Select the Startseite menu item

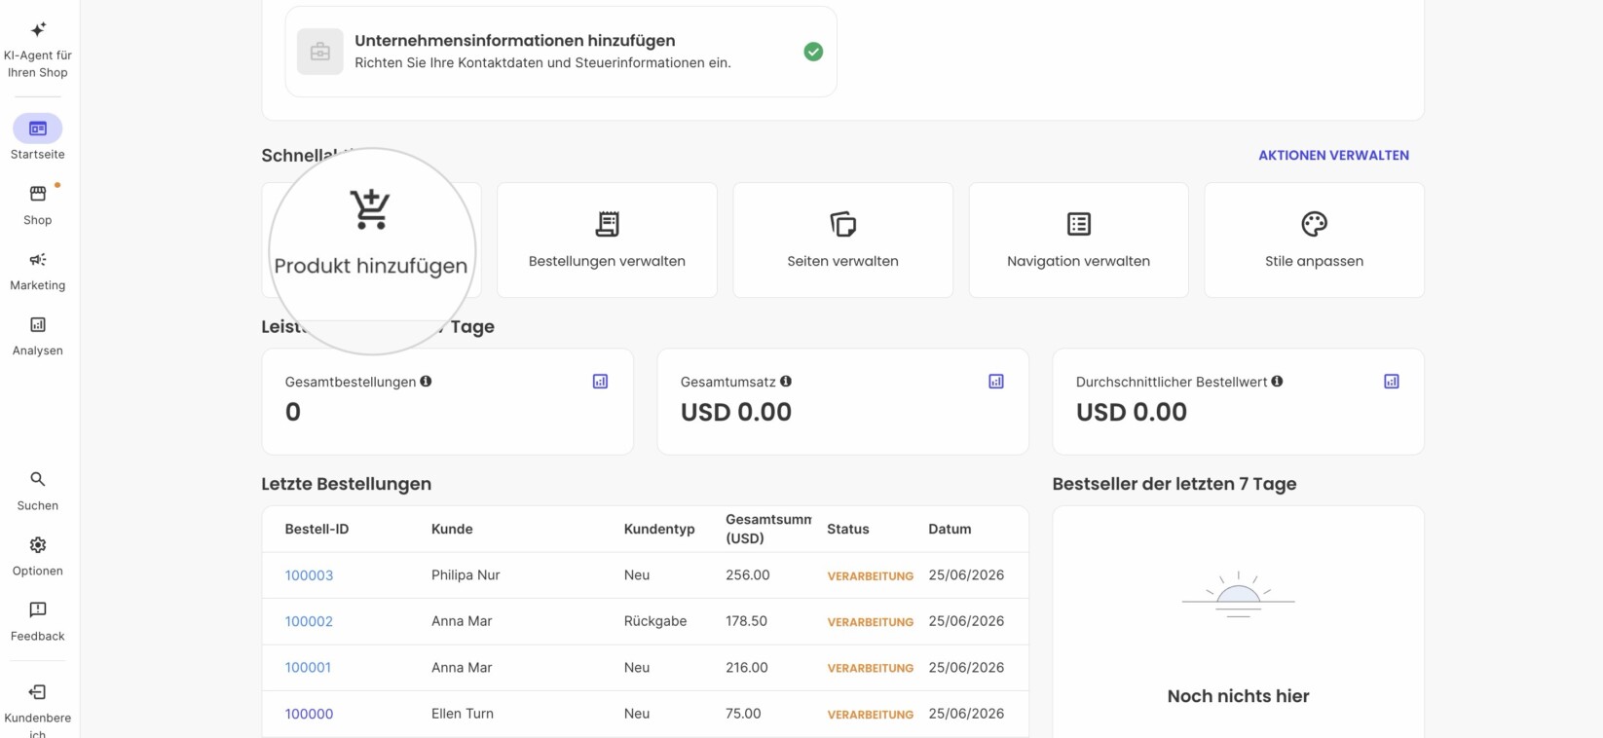click(x=38, y=137)
